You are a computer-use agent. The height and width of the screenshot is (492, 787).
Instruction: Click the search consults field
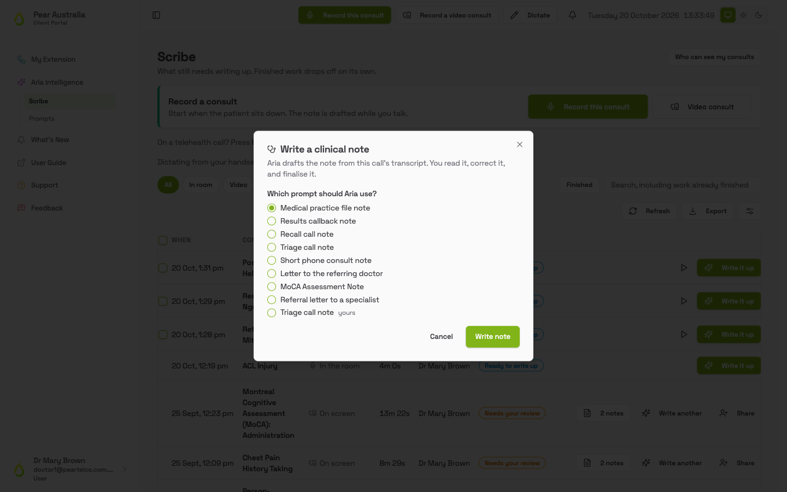coord(682,185)
